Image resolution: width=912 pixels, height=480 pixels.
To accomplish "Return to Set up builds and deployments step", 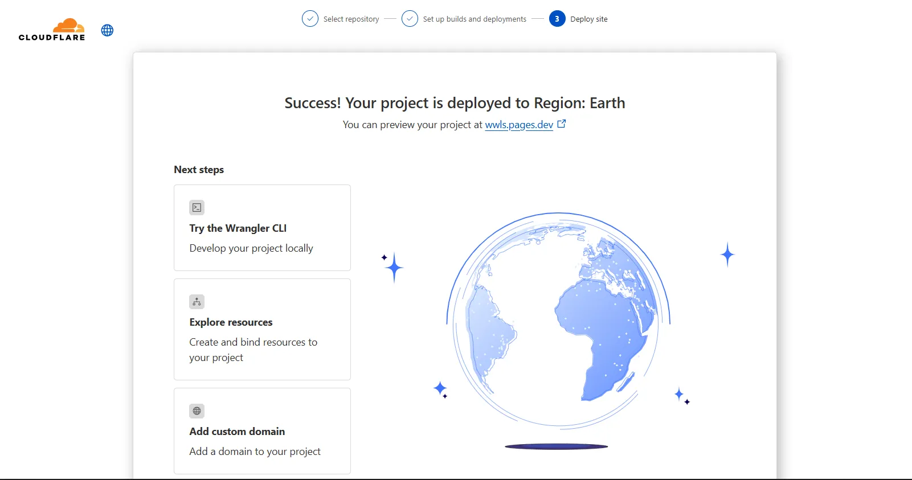I will tap(475, 19).
